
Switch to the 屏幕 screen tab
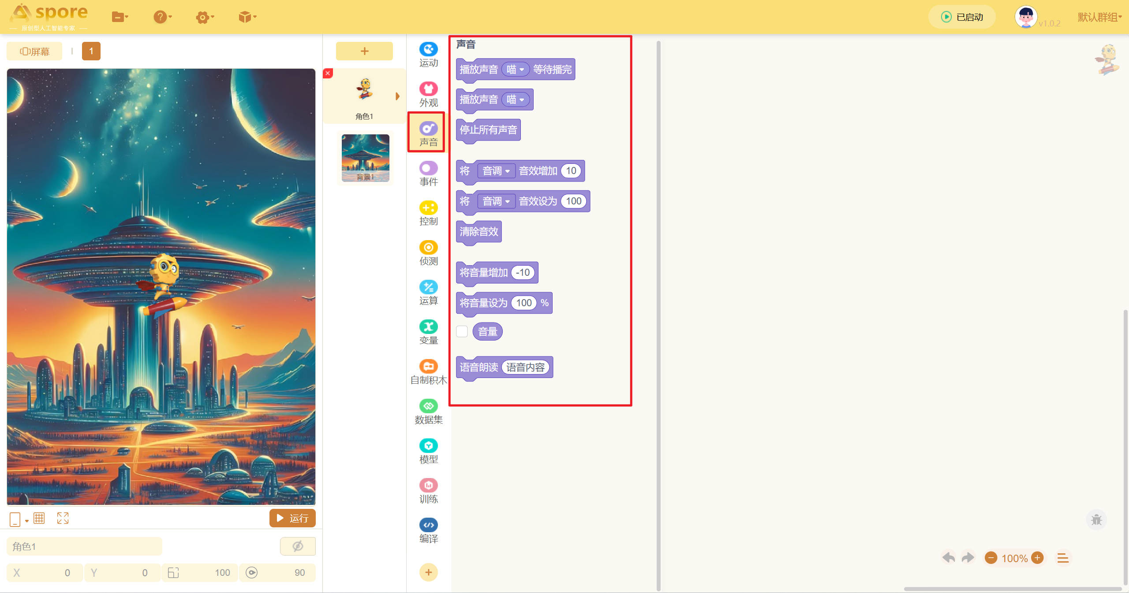(x=34, y=52)
